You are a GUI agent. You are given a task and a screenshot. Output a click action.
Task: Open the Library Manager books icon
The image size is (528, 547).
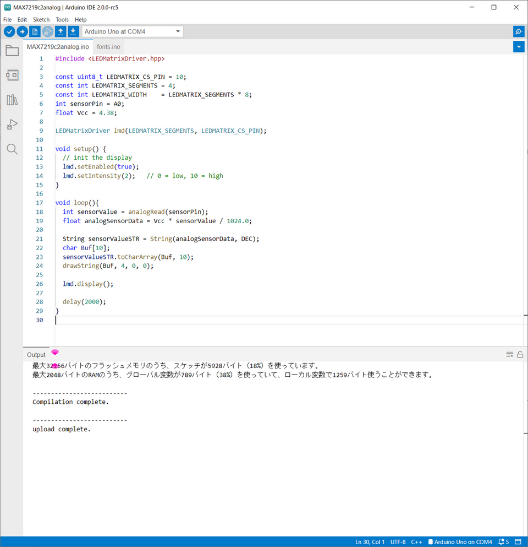[x=12, y=100]
